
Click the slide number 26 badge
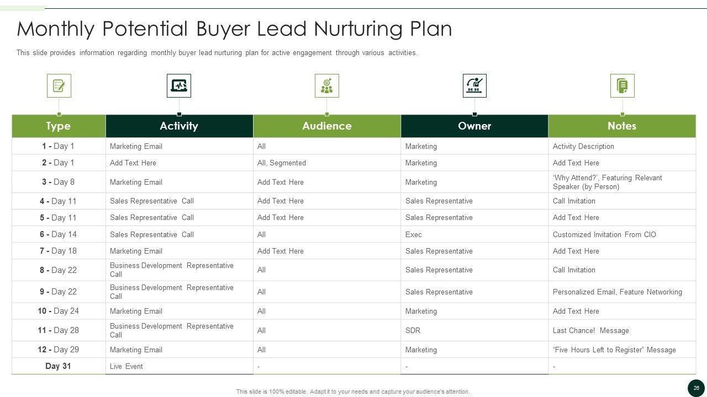coord(696,388)
